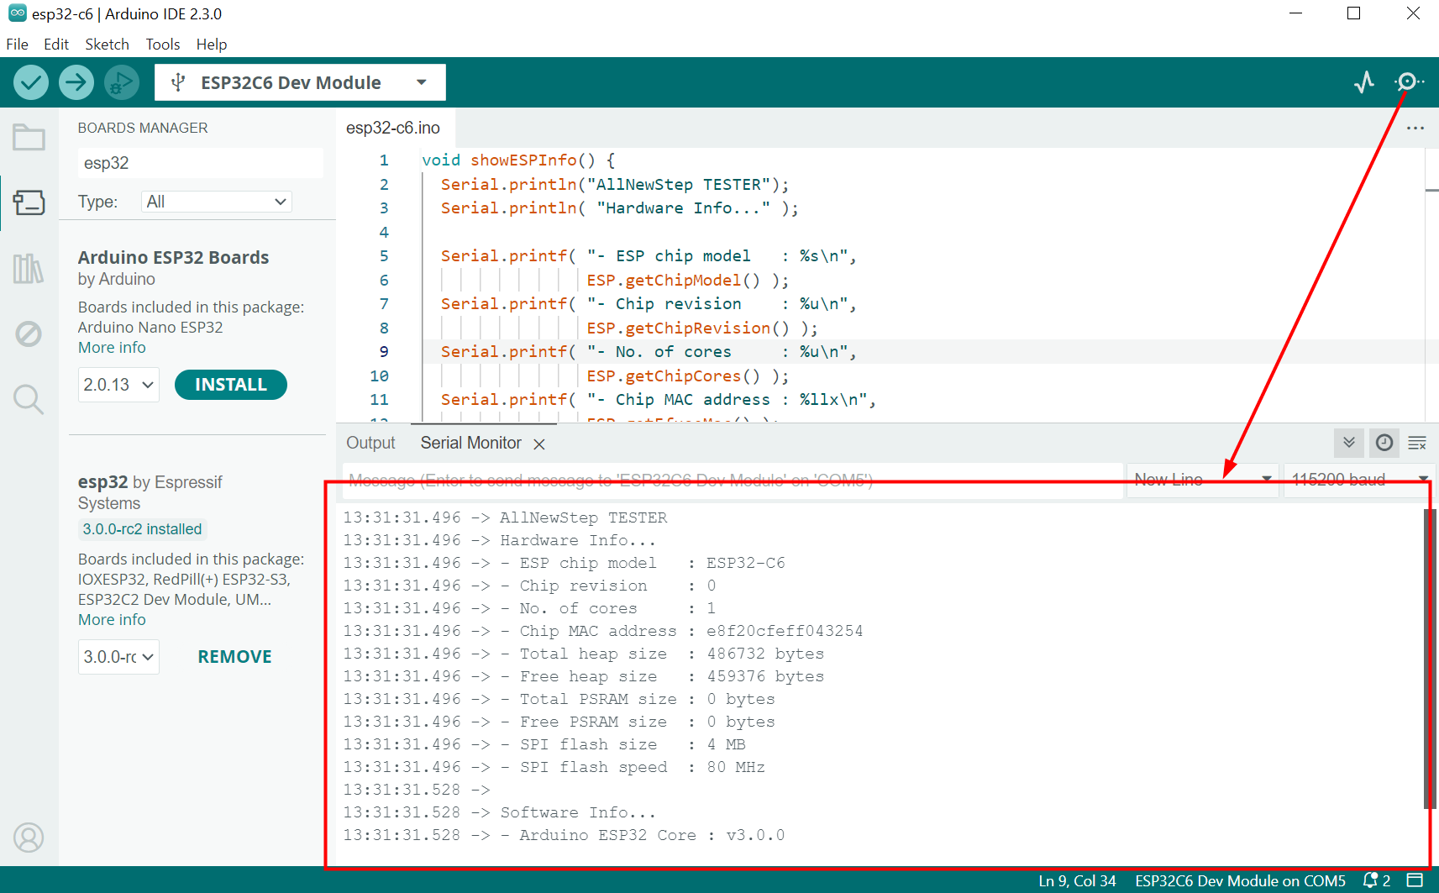Click the showESPInfo function name in code
Viewport: 1439px width, 893px height.
pyautogui.click(x=523, y=160)
